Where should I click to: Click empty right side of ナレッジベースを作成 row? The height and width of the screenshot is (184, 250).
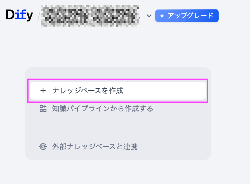click(173, 91)
